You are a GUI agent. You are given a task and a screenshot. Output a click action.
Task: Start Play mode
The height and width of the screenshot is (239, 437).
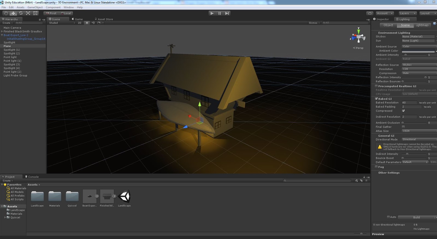coord(212,13)
